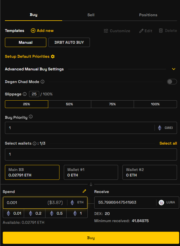180x246 pixels.
Task: Click the Degen Chad Mode info icon
Action: [42, 82]
